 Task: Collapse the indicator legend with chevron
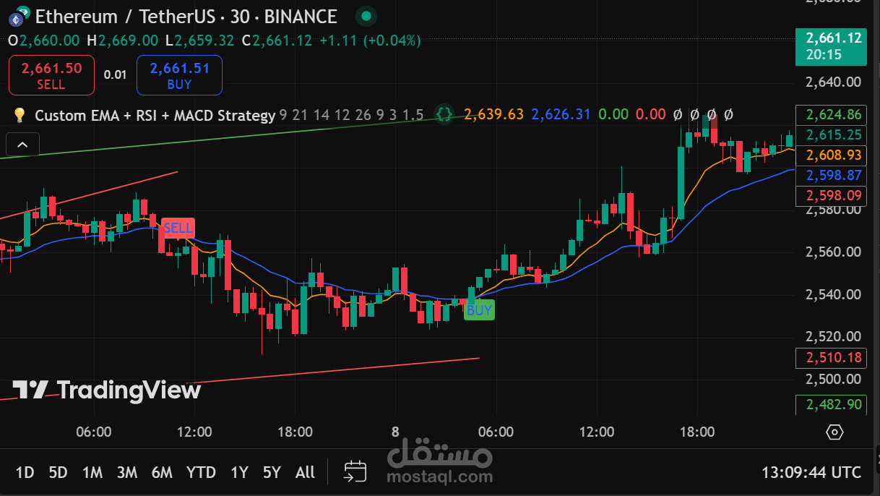pyautogui.click(x=22, y=145)
